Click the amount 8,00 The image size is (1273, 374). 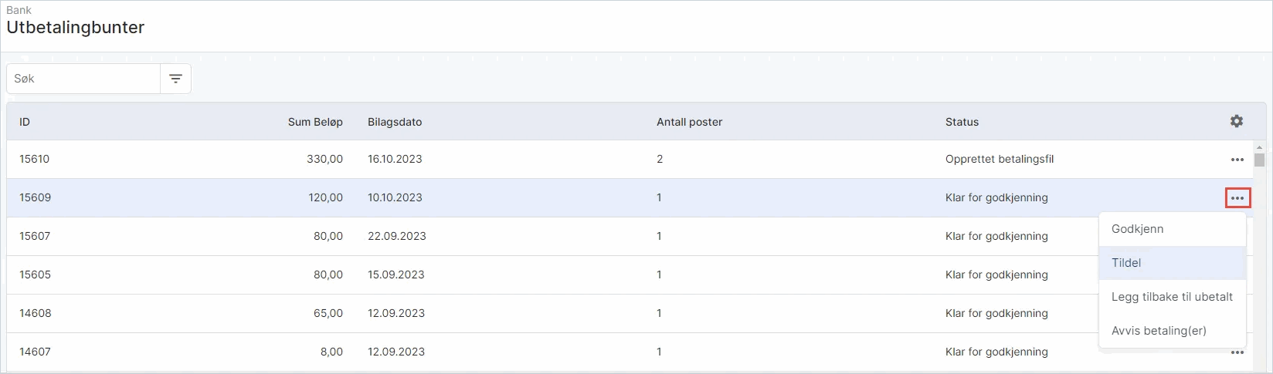point(331,352)
